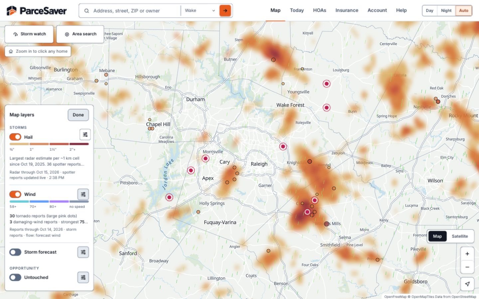Open the Map tab
Viewport: 479px width, 299px height.
pos(275,10)
